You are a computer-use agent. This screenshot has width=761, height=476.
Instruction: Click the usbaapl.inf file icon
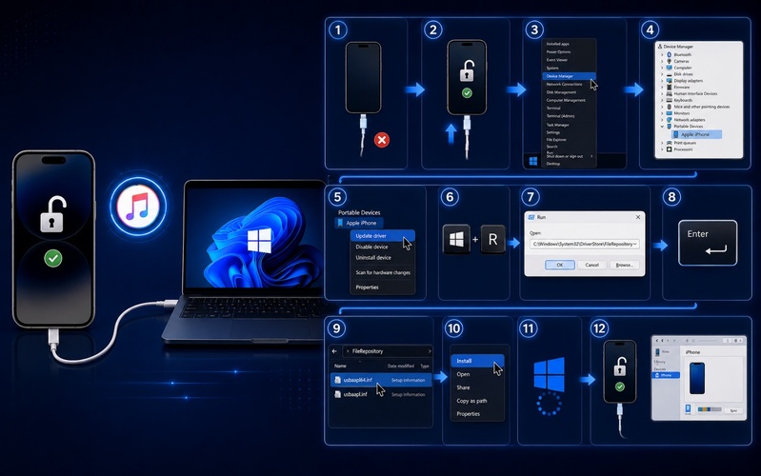point(338,394)
